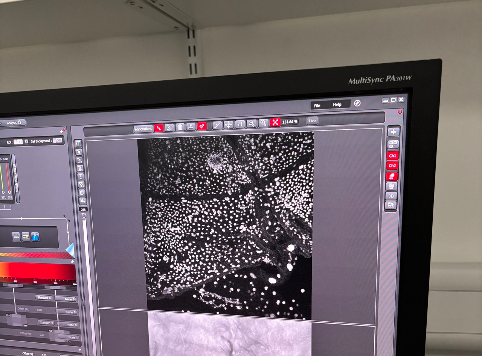Image resolution: width=482 pixels, height=356 pixels.
Task: Expand the second Standard dropdown
Action: 46,323
